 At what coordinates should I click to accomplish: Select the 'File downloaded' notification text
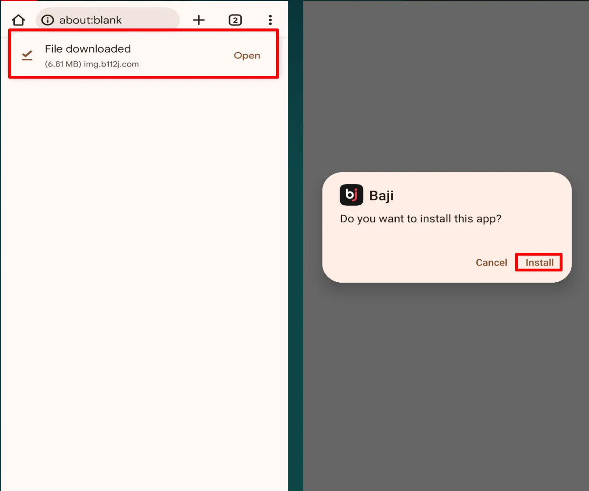click(x=88, y=49)
